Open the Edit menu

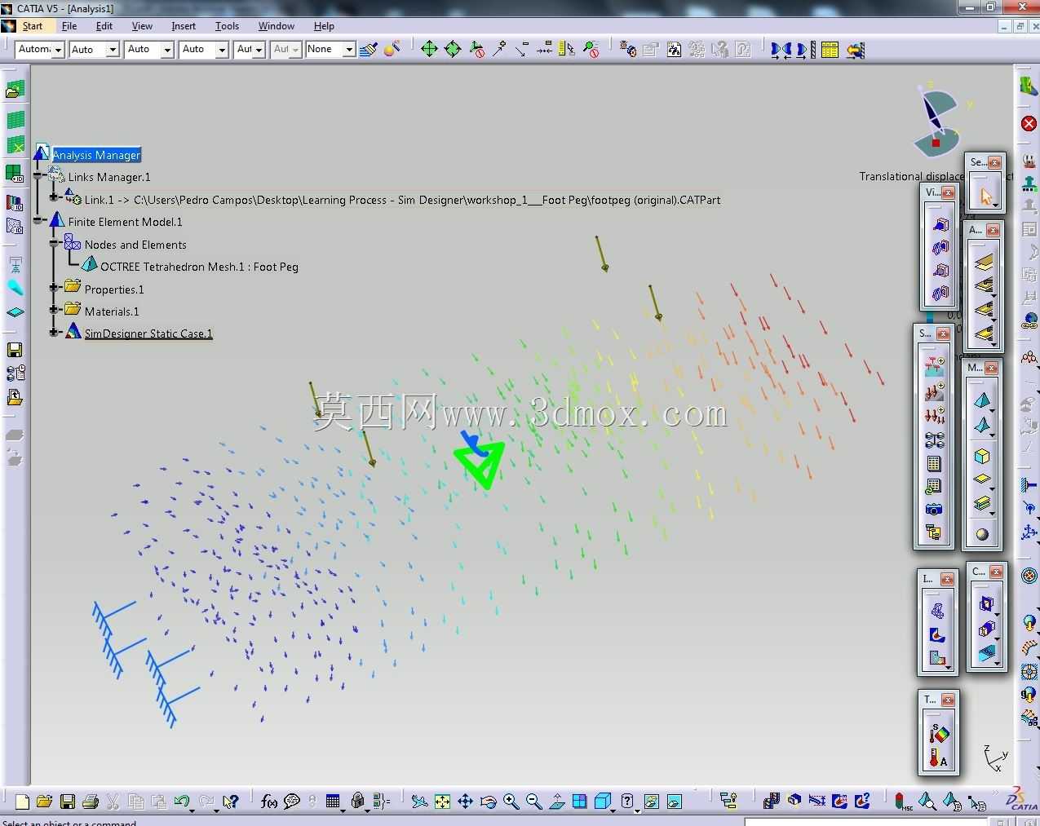(x=104, y=26)
